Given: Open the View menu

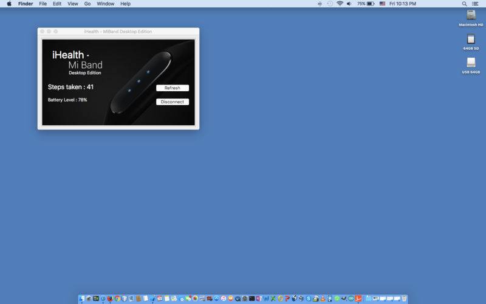Looking at the screenshot, I should pos(72,4).
